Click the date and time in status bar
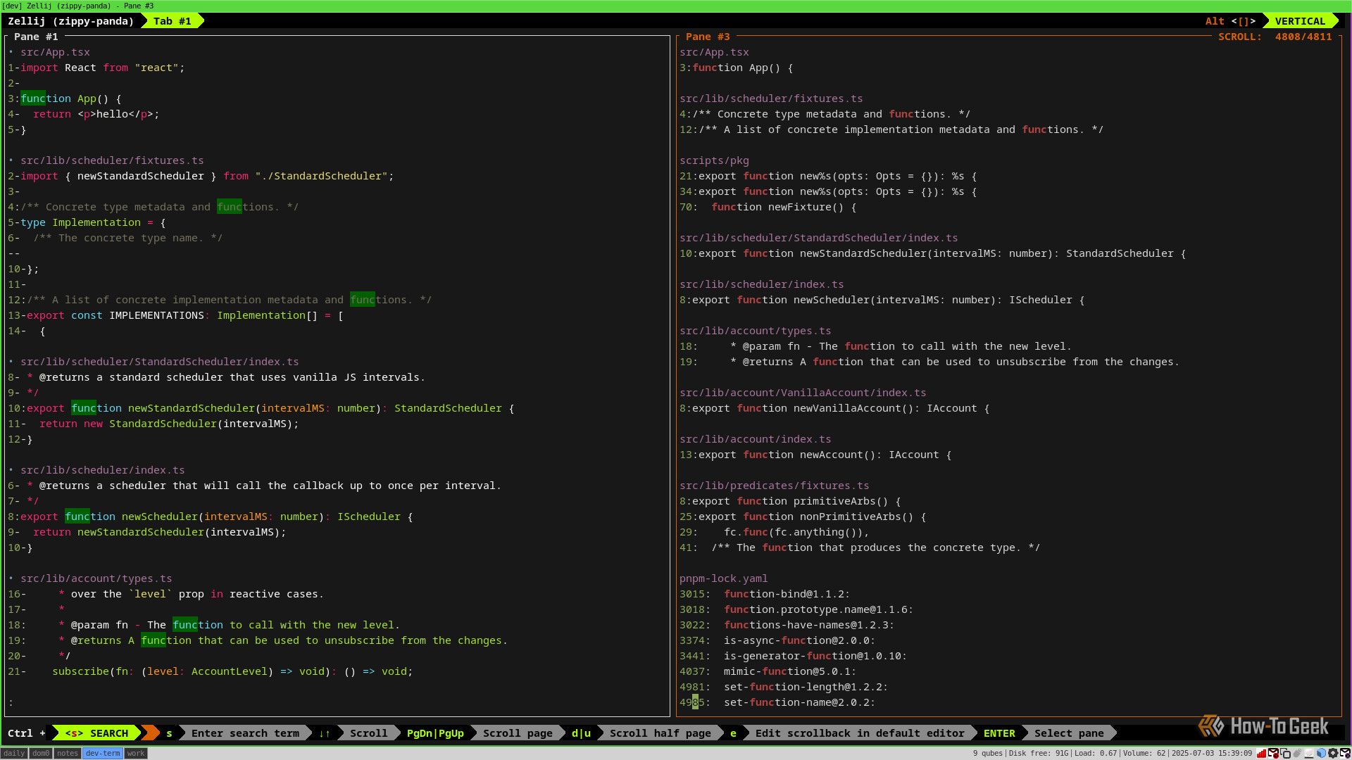The height and width of the screenshot is (760, 1352). tap(1212, 753)
